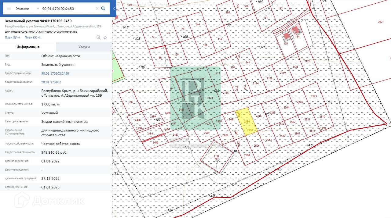Add the parcel to favorites with the star icon
The height and width of the screenshot is (218, 391).
tap(105, 38)
